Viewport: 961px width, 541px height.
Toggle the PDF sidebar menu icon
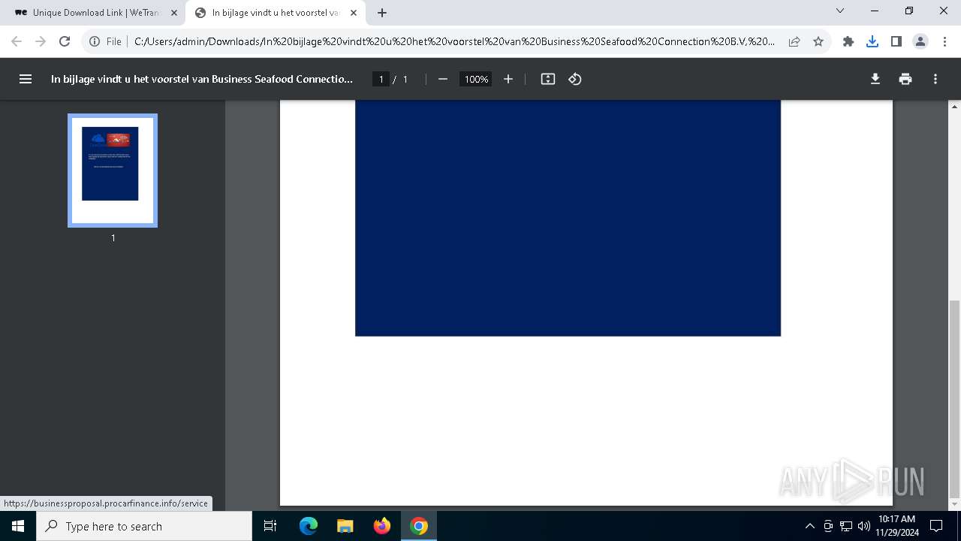(x=26, y=79)
